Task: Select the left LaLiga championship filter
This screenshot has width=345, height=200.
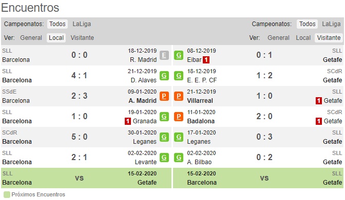Action: tap(82, 24)
